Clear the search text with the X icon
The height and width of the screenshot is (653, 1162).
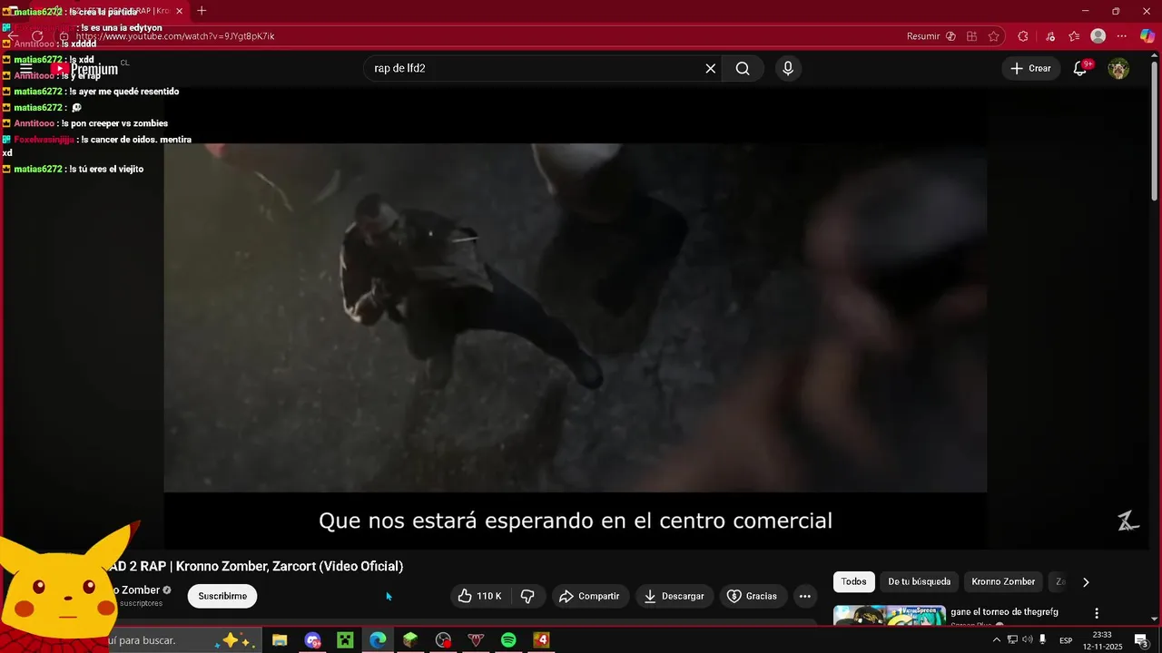711,69
